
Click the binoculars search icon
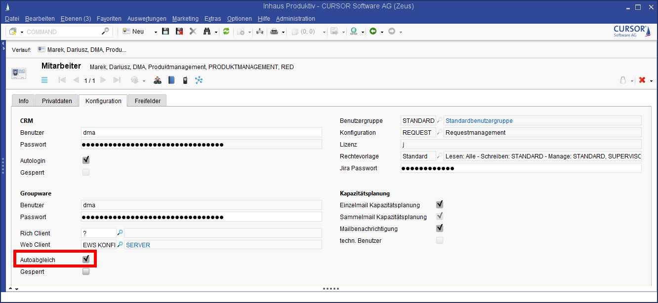pyautogui.click(x=206, y=32)
